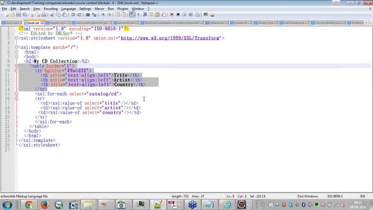
Task: Open Internet Explorer from the taskbar
Action: click(x=227, y=205)
